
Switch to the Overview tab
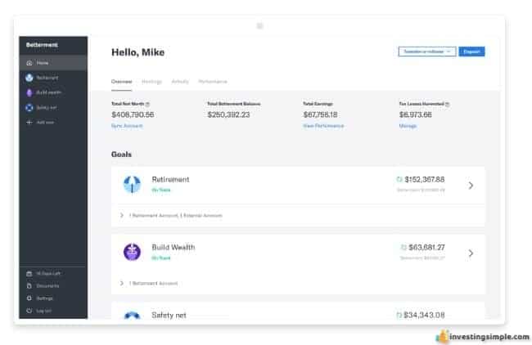tap(121, 81)
